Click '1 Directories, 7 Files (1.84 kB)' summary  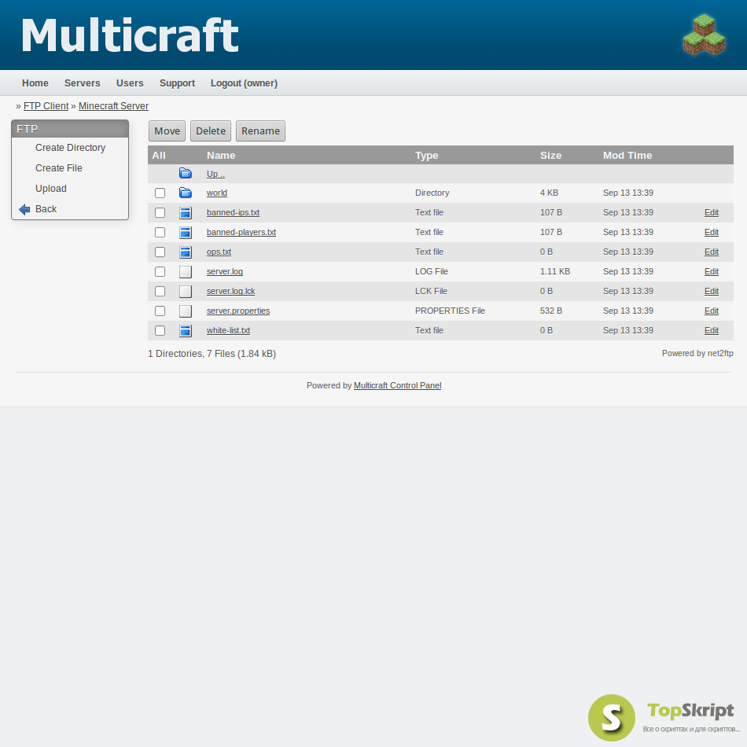pos(212,354)
